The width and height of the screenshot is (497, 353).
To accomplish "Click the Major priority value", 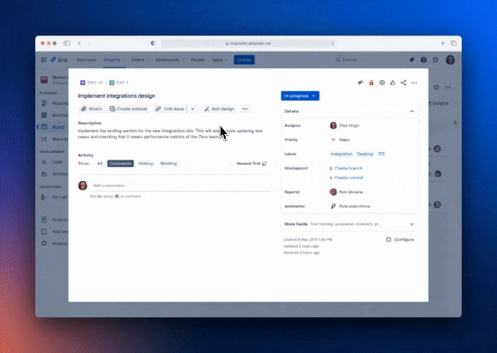I will 340,140.
